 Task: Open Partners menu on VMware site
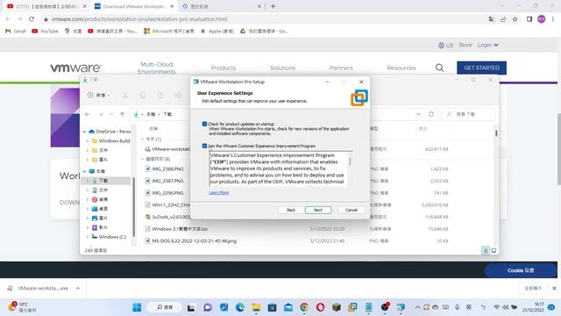tap(341, 68)
